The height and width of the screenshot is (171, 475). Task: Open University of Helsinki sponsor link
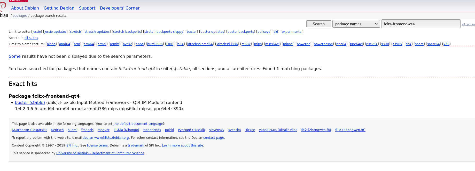[x=100, y=153]
